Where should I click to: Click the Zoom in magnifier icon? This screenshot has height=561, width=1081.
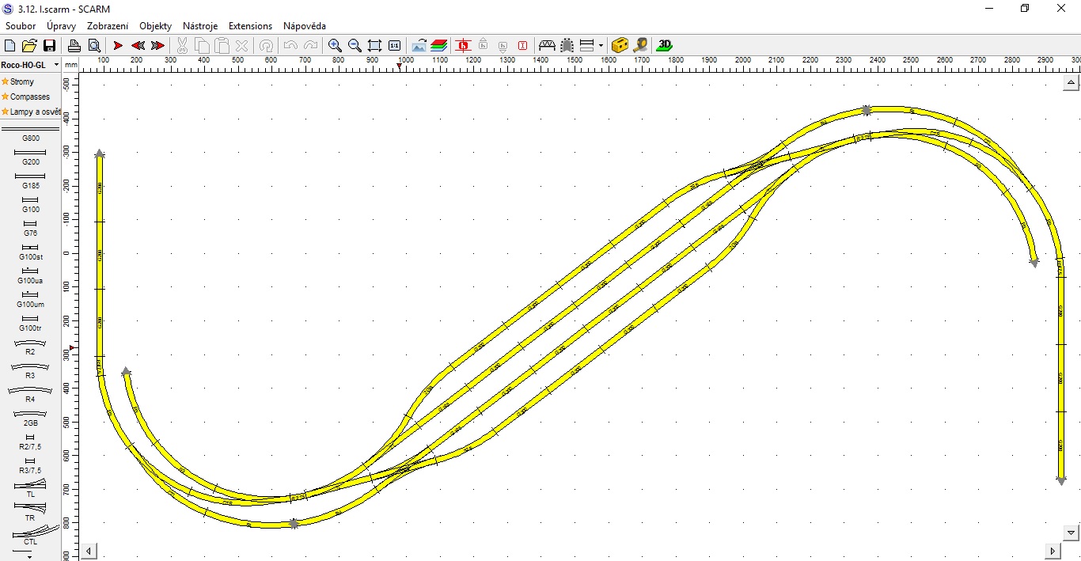pos(335,46)
